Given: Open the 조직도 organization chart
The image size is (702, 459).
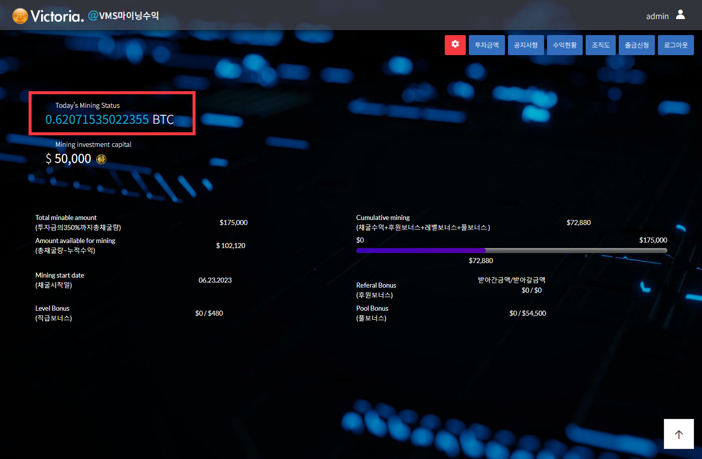Looking at the screenshot, I should [x=600, y=45].
